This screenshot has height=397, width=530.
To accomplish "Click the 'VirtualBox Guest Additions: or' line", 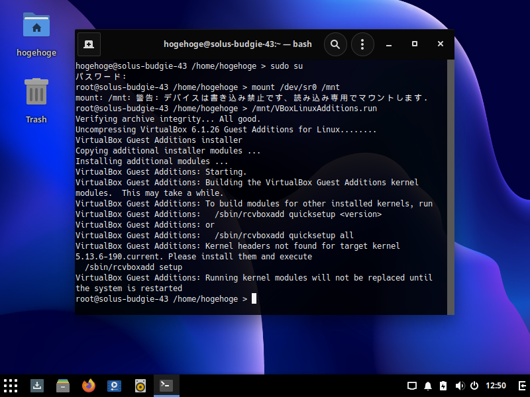I will pyautogui.click(x=145, y=225).
